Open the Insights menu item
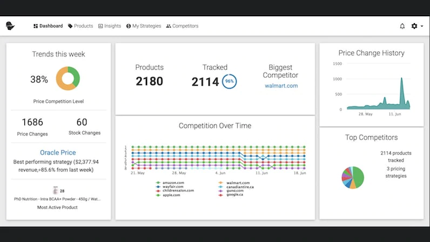The image size is (430, 242). (110, 26)
